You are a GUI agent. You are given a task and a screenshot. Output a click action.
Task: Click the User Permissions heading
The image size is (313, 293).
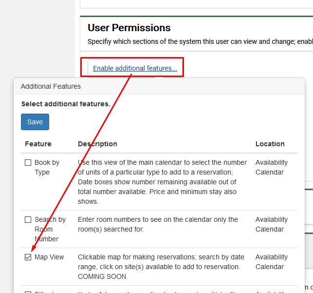[129, 28]
